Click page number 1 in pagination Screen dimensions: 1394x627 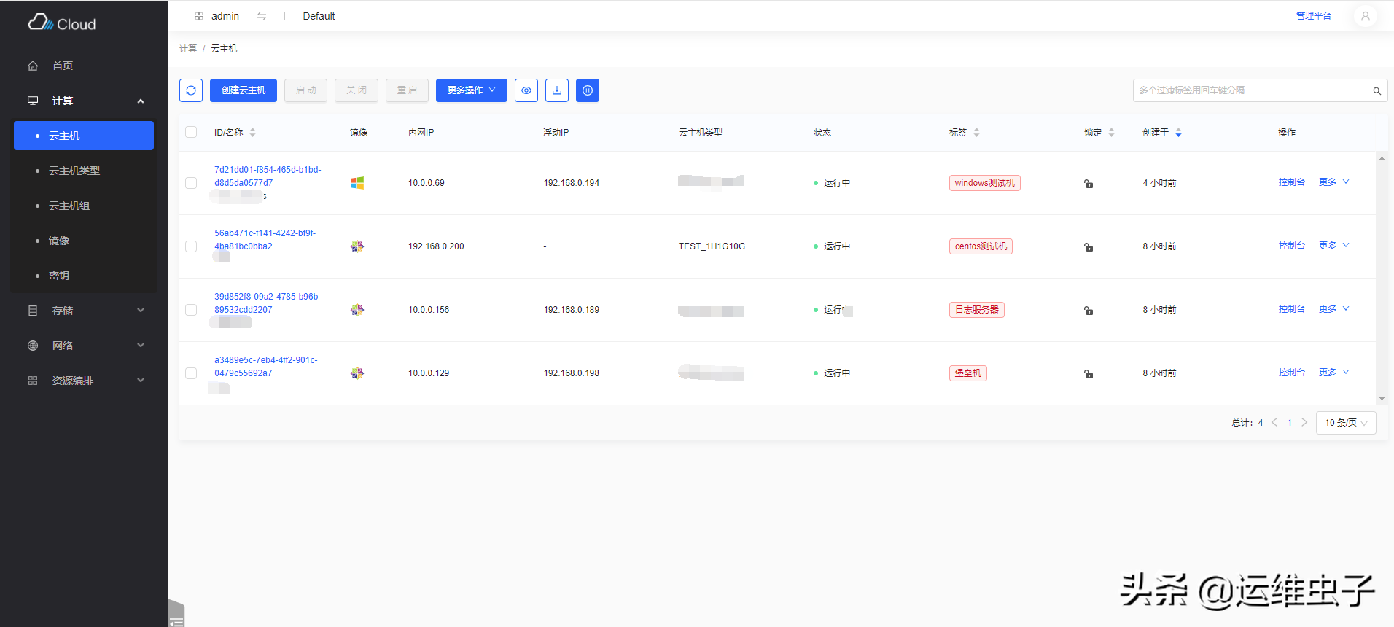pos(1289,423)
